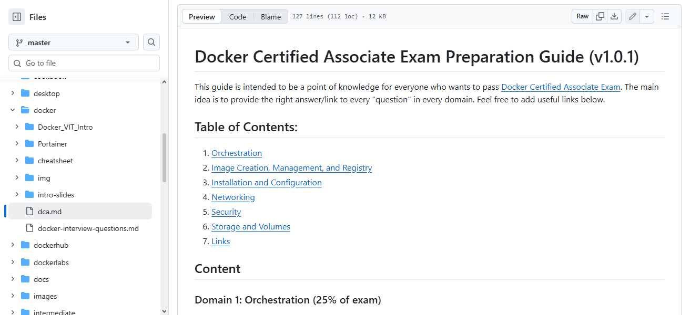Click the 'Domain 1: Orchestration (25% of exam)' heading
This screenshot has width=690, height=315.
[x=288, y=300]
